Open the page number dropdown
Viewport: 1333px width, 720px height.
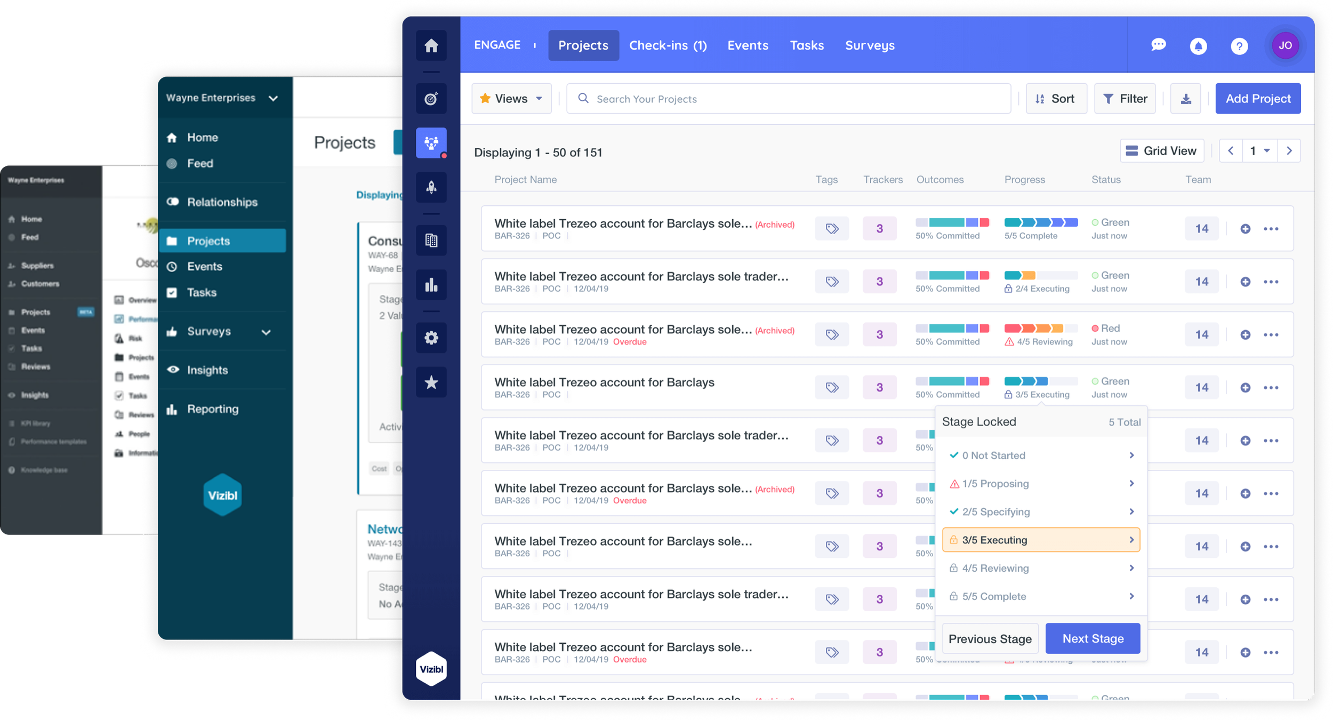pyautogui.click(x=1259, y=151)
